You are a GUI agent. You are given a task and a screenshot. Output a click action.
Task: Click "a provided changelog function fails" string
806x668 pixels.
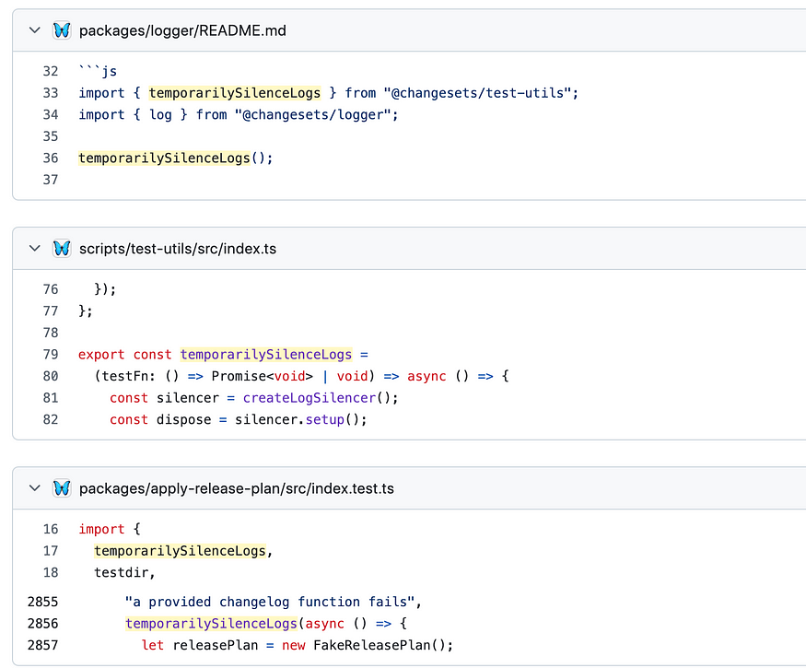[270, 602]
